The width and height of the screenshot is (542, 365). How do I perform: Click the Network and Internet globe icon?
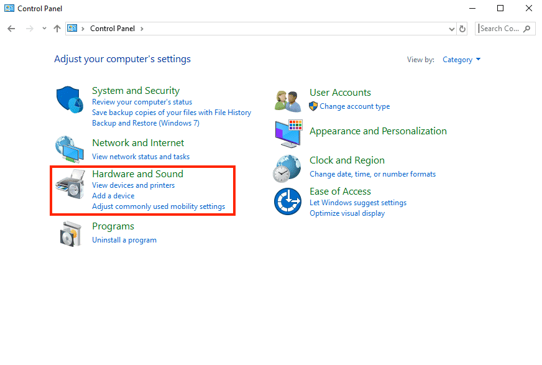[x=70, y=149]
